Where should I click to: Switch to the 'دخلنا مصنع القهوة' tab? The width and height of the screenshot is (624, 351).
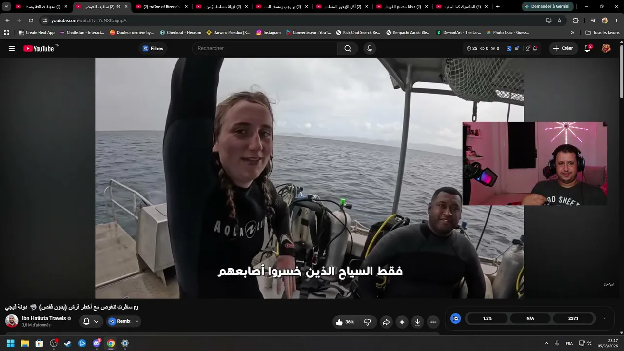coord(403,7)
